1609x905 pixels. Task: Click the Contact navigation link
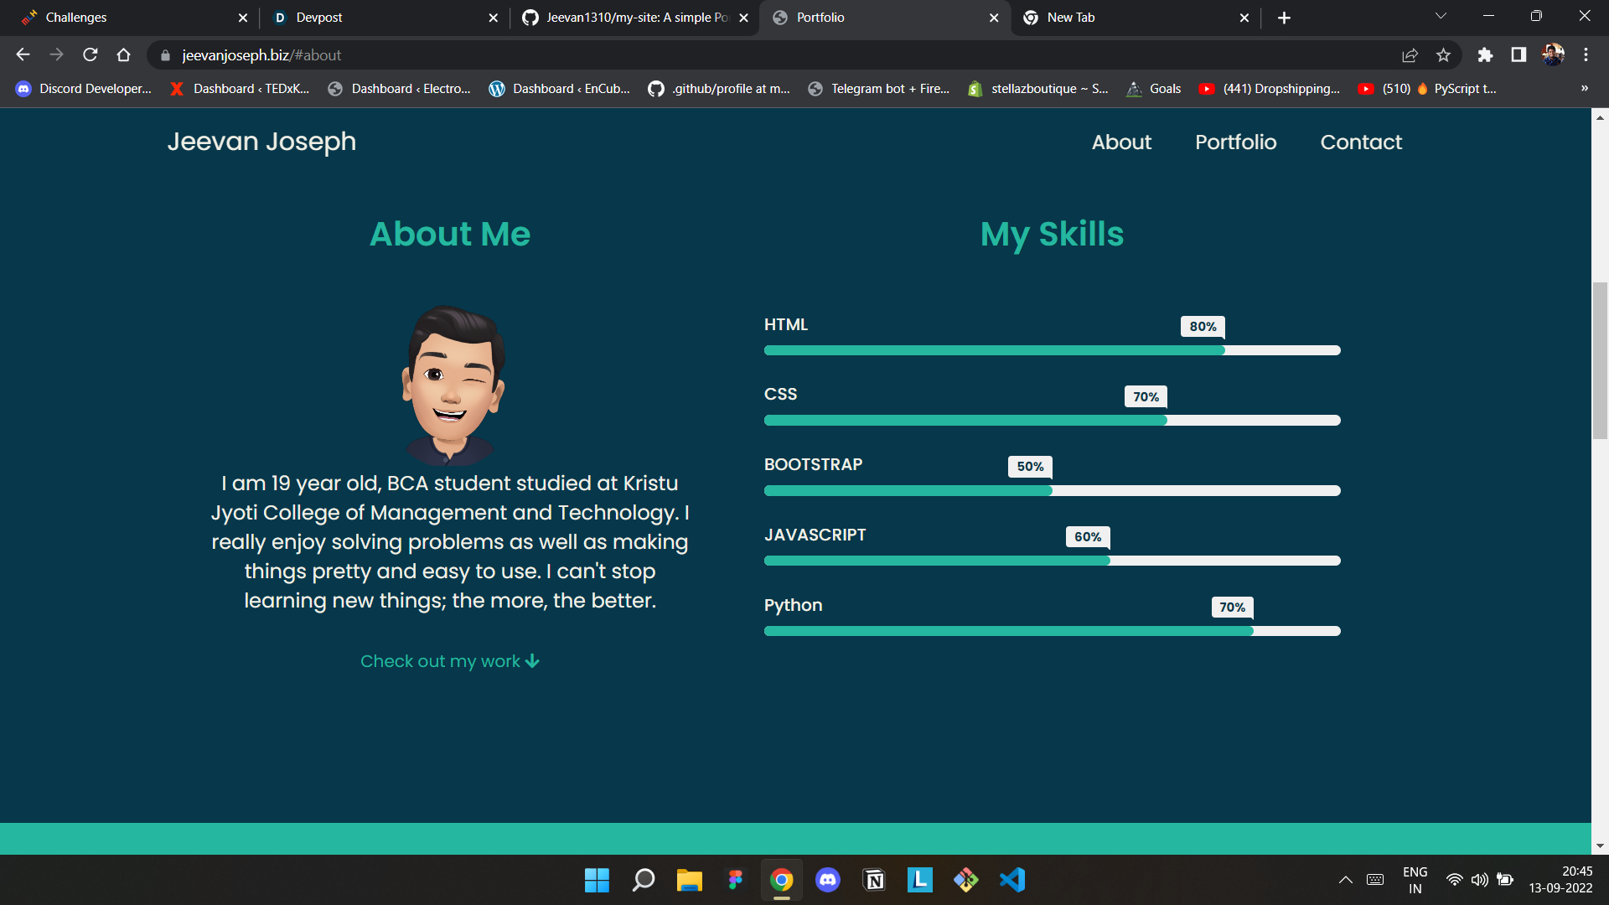(x=1360, y=142)
